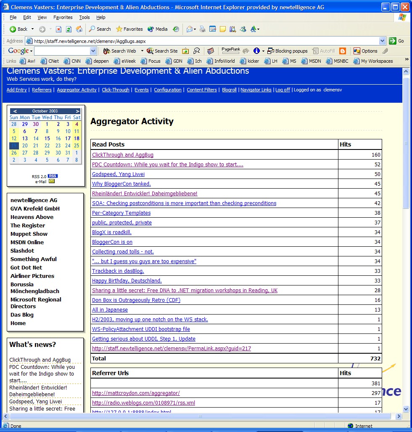Click the Google highlight pen icon

coord(386,51)
